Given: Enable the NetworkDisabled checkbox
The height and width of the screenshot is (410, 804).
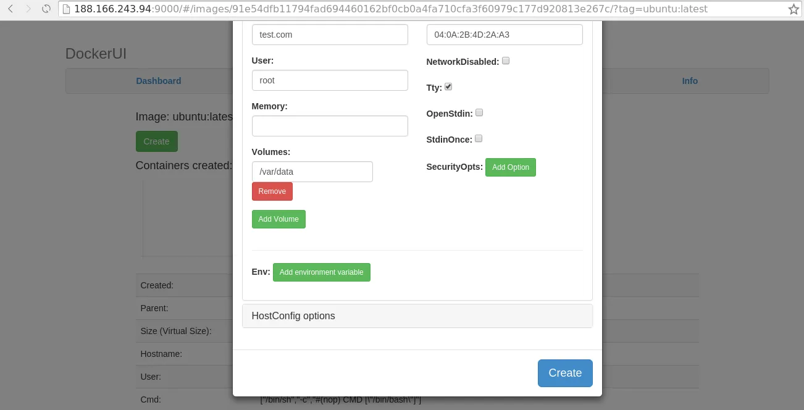Looking at the screenshot, I should pos(506,61).
